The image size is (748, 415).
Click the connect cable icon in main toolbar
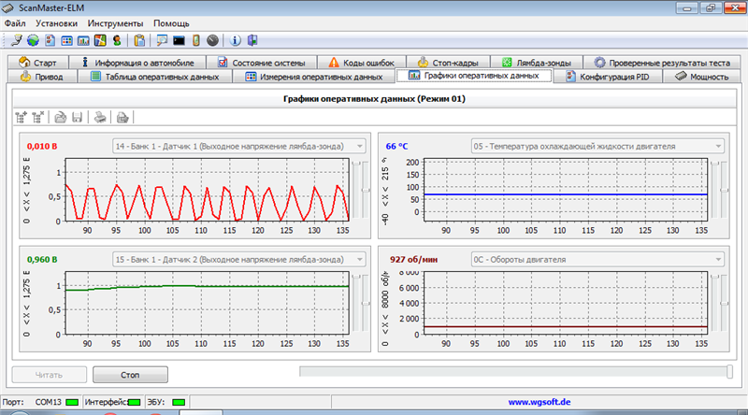click(16, 40)
